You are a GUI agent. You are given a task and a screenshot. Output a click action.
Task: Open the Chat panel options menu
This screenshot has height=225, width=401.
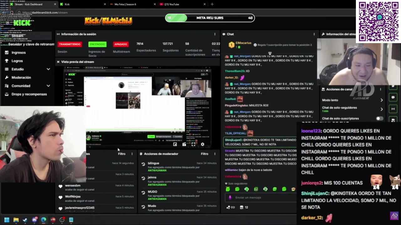(x=314, y=34)
